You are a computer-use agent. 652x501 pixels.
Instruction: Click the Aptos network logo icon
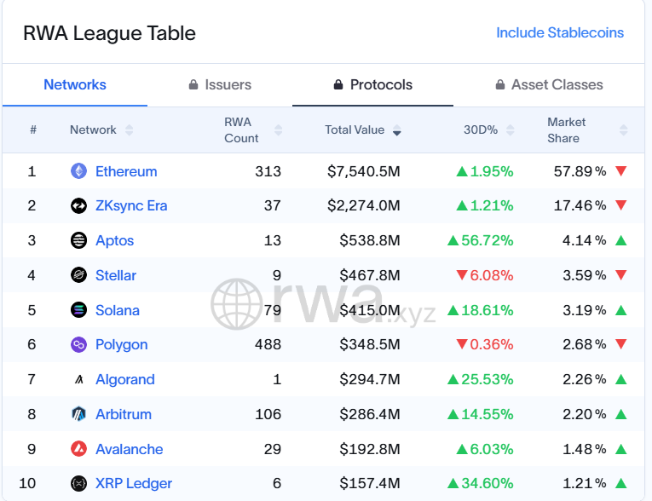point(78,240)
